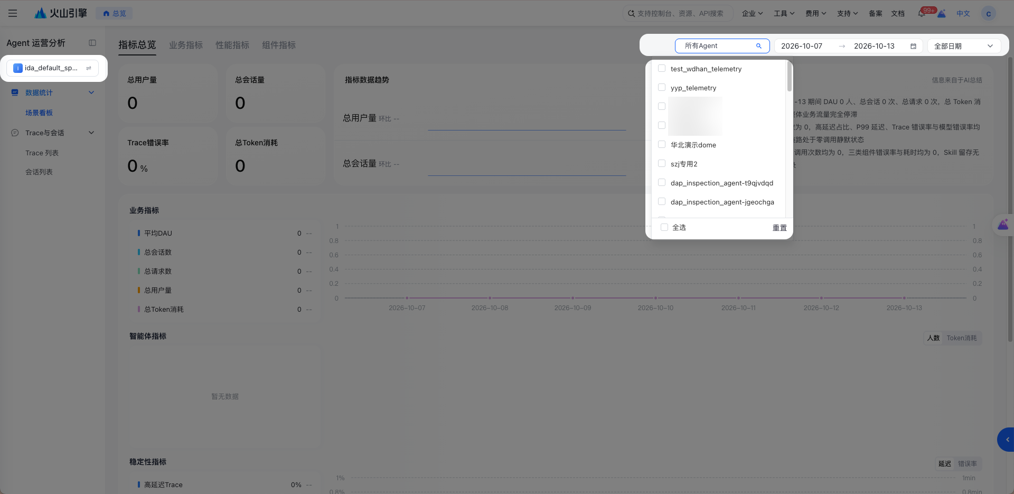Switch to the 性能指标 tab

[x=232, y=45]
